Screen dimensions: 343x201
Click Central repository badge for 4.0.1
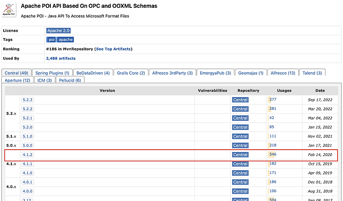coord(240,182)
